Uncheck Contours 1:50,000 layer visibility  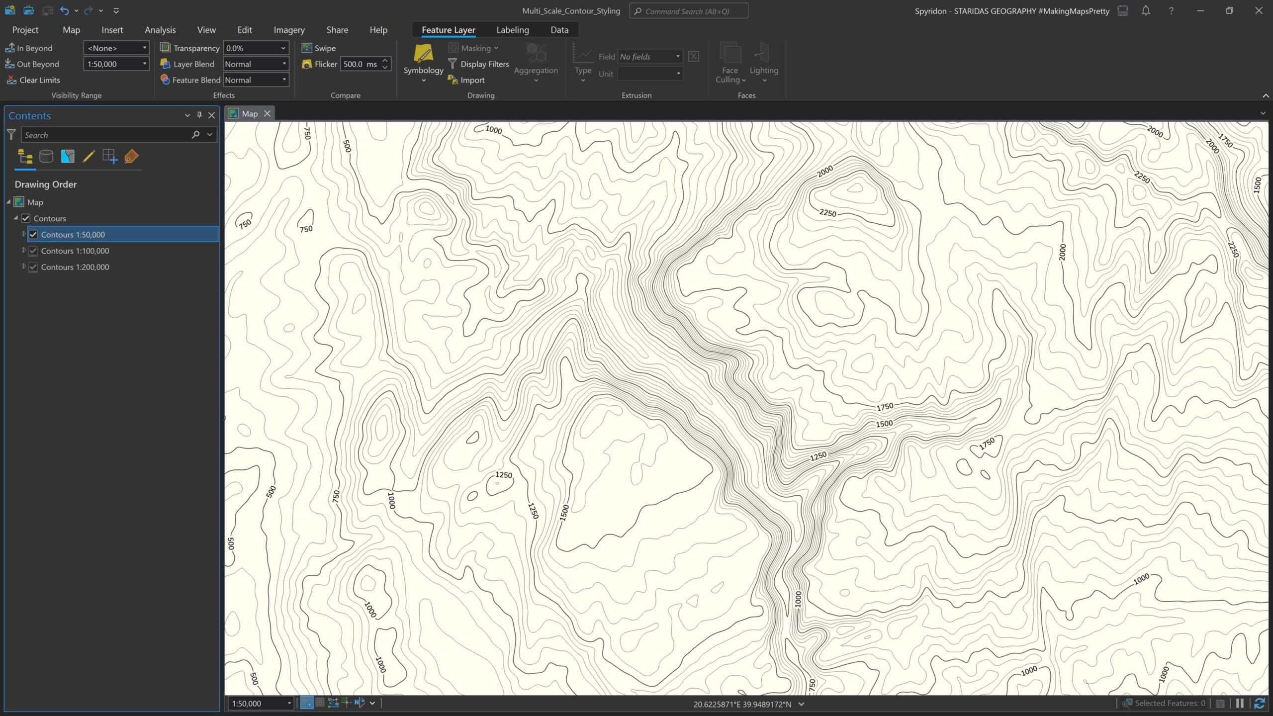pos(33,235)
